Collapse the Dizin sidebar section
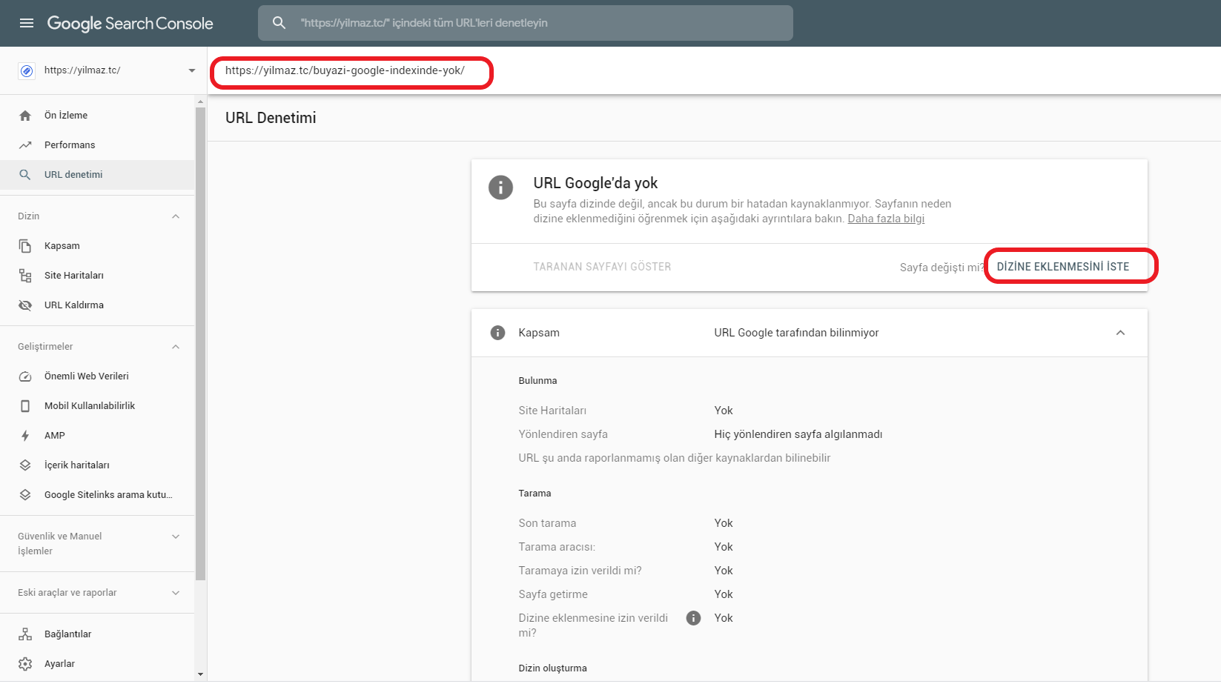The height and width of the screenshot is (684, 1221). tap(176, 216)
